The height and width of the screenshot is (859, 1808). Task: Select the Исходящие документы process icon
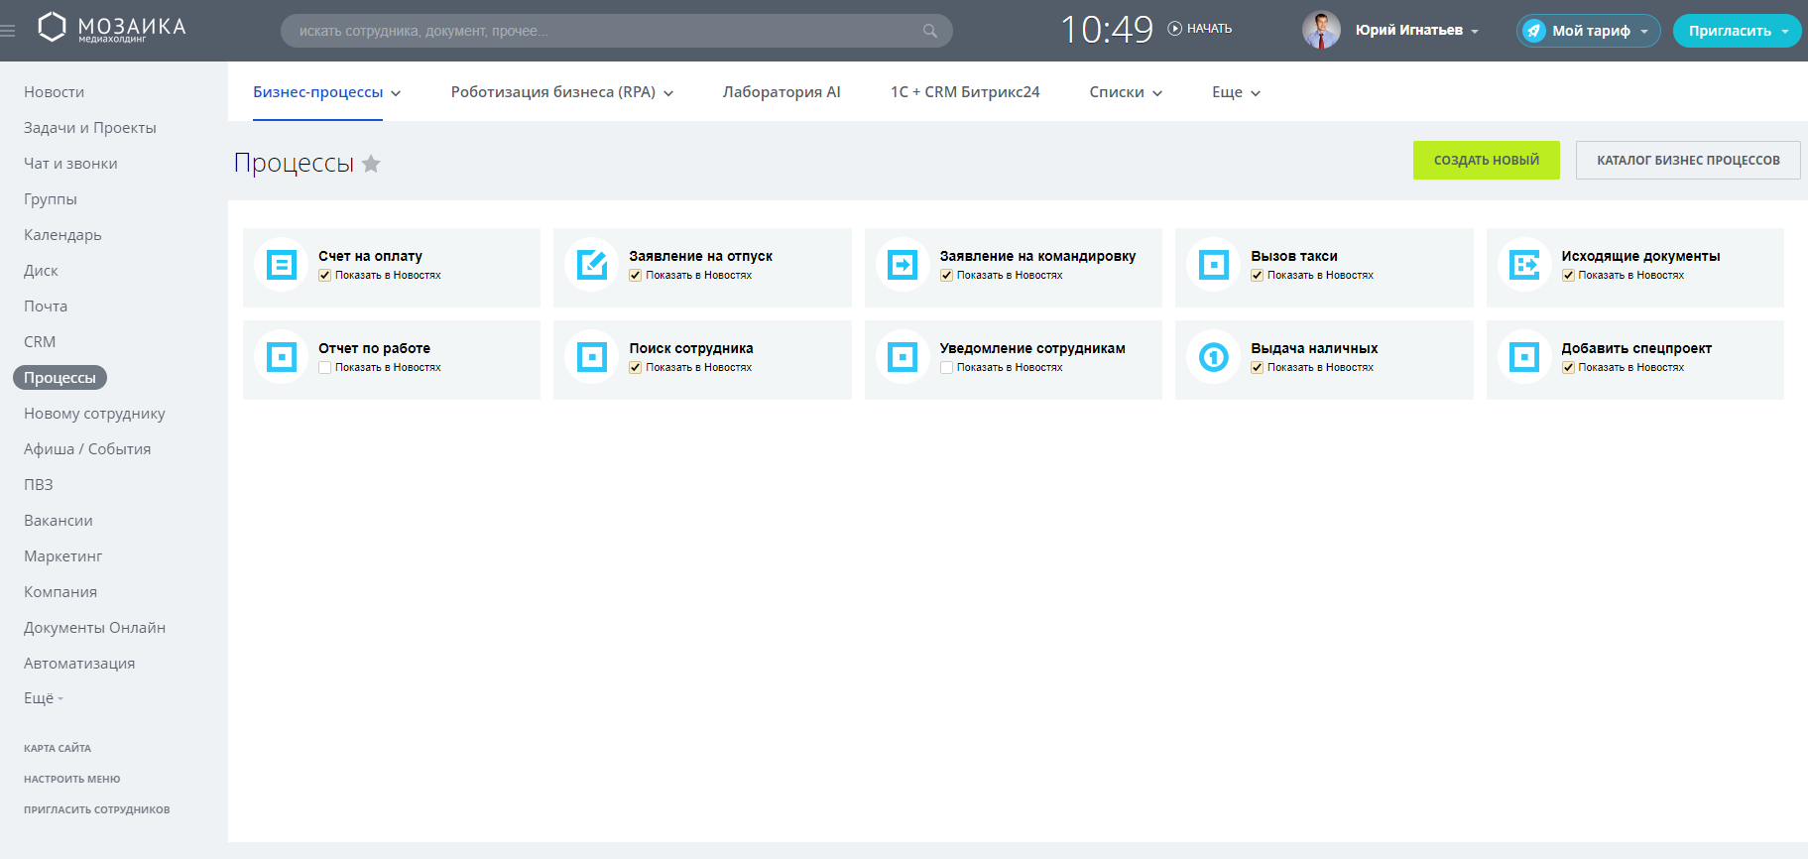[1524, 265]
